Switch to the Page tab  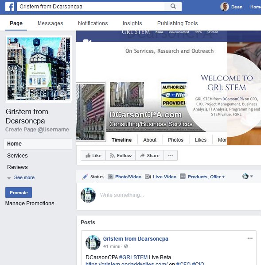pyautogui.click(x=16, y=23)
